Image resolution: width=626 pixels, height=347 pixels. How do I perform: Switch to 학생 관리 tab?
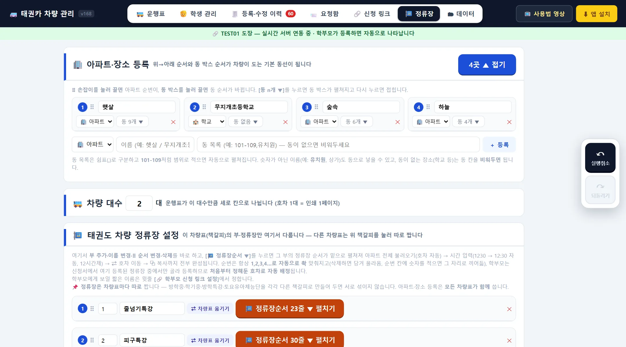point(198,14)
